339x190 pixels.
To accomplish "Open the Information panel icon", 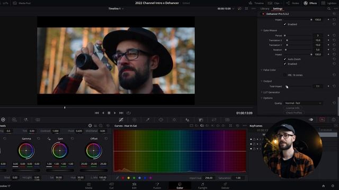I will point(334,120).
